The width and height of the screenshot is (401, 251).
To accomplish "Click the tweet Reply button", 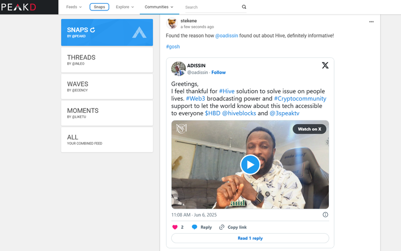I will point(202,227).
